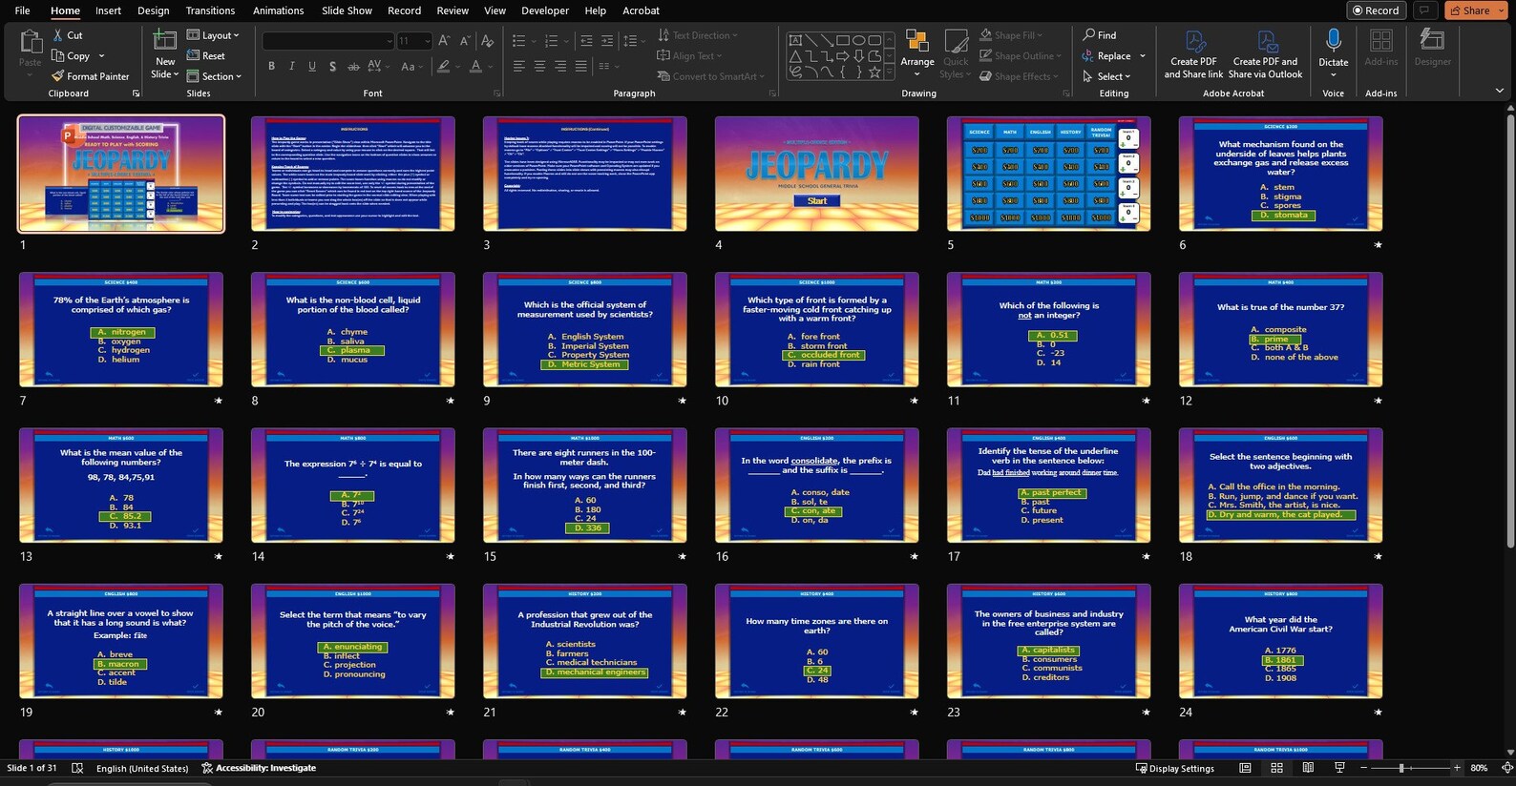
Task: Open the Animations tab
Action: coord(279,10)
